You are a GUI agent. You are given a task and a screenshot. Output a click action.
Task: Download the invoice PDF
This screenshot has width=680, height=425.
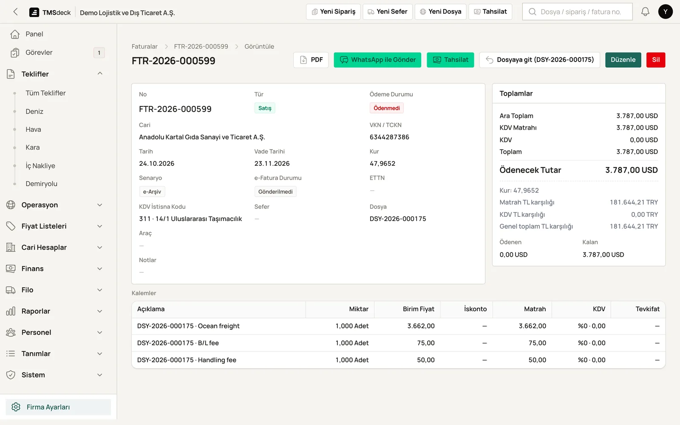pyautogui.click(x=311, y=60)
